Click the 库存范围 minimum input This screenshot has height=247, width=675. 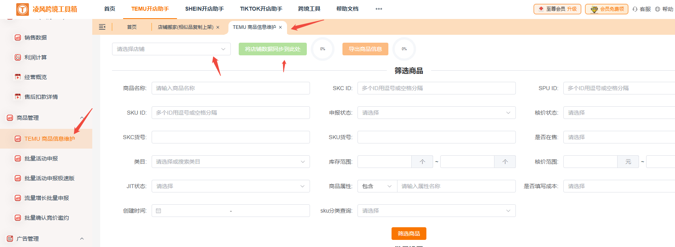click(x=385, y=162)
